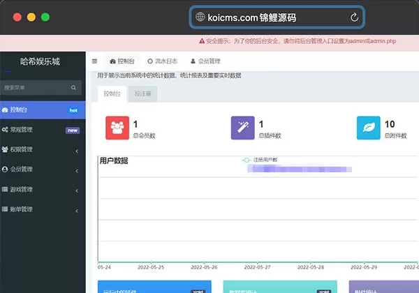Click the koicms.com address bar field
This screenshot has width=419, height=293.
click(277, 17)
